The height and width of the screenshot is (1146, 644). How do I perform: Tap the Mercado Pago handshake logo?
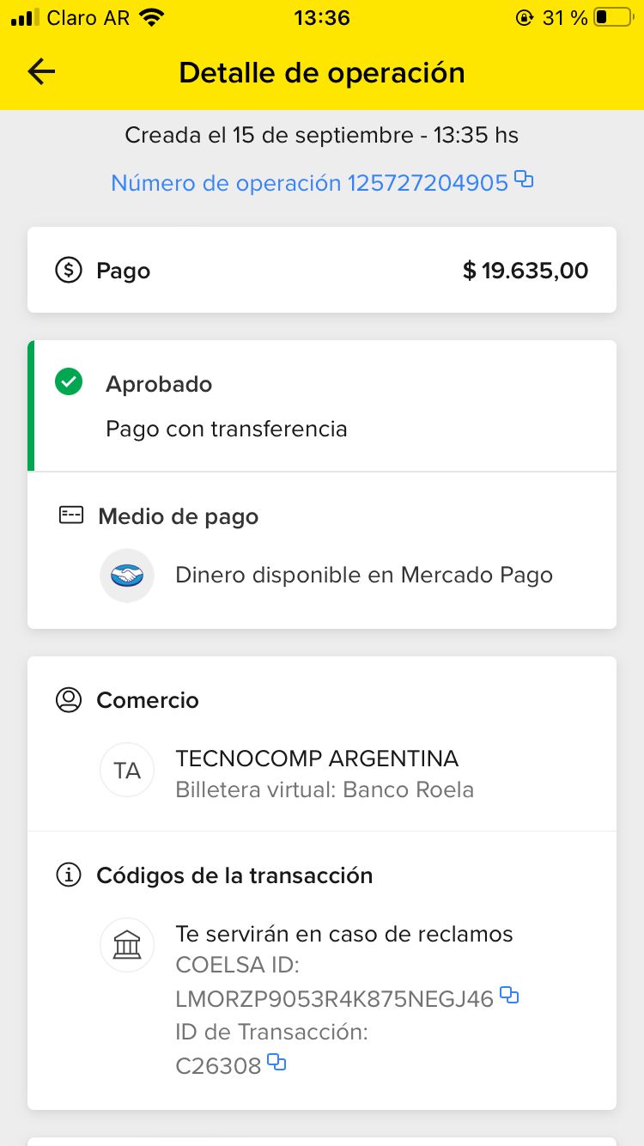click(127, 576)
